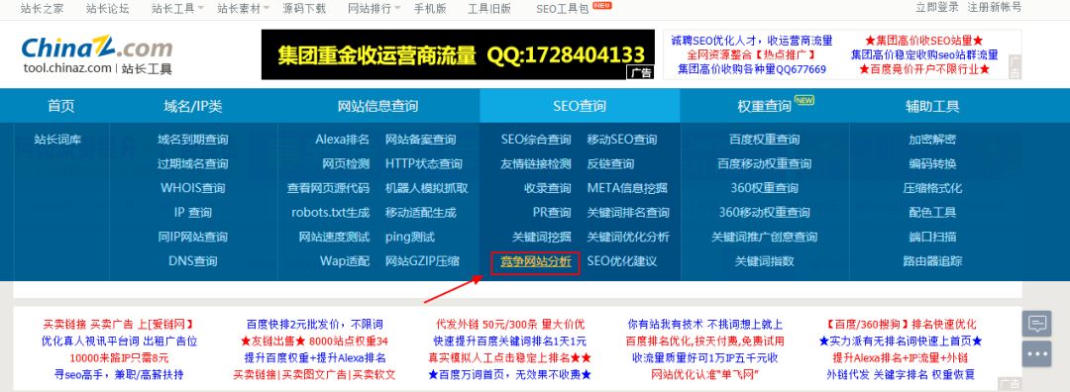Screen dimensions: 1070x392
Task: Open HTTP状态查询
Action: coord(424,163)
